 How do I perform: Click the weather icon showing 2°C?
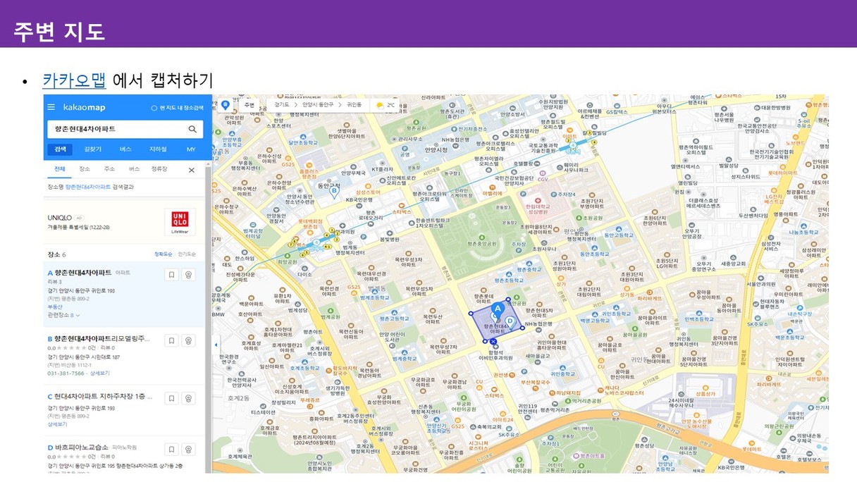pos(380,105)
